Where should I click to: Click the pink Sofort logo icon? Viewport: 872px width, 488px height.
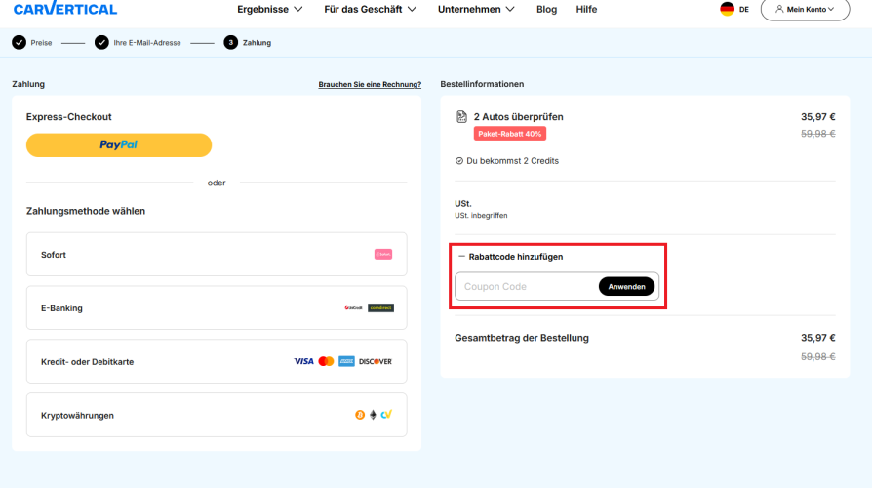[383, 255]
